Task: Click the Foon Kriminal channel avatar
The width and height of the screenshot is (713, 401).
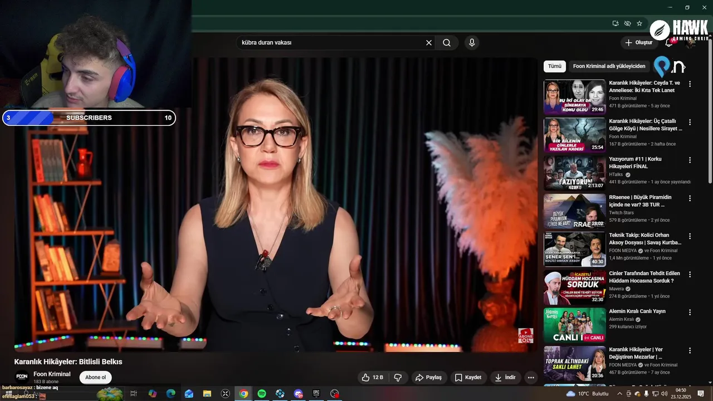Action: point(22,377)
